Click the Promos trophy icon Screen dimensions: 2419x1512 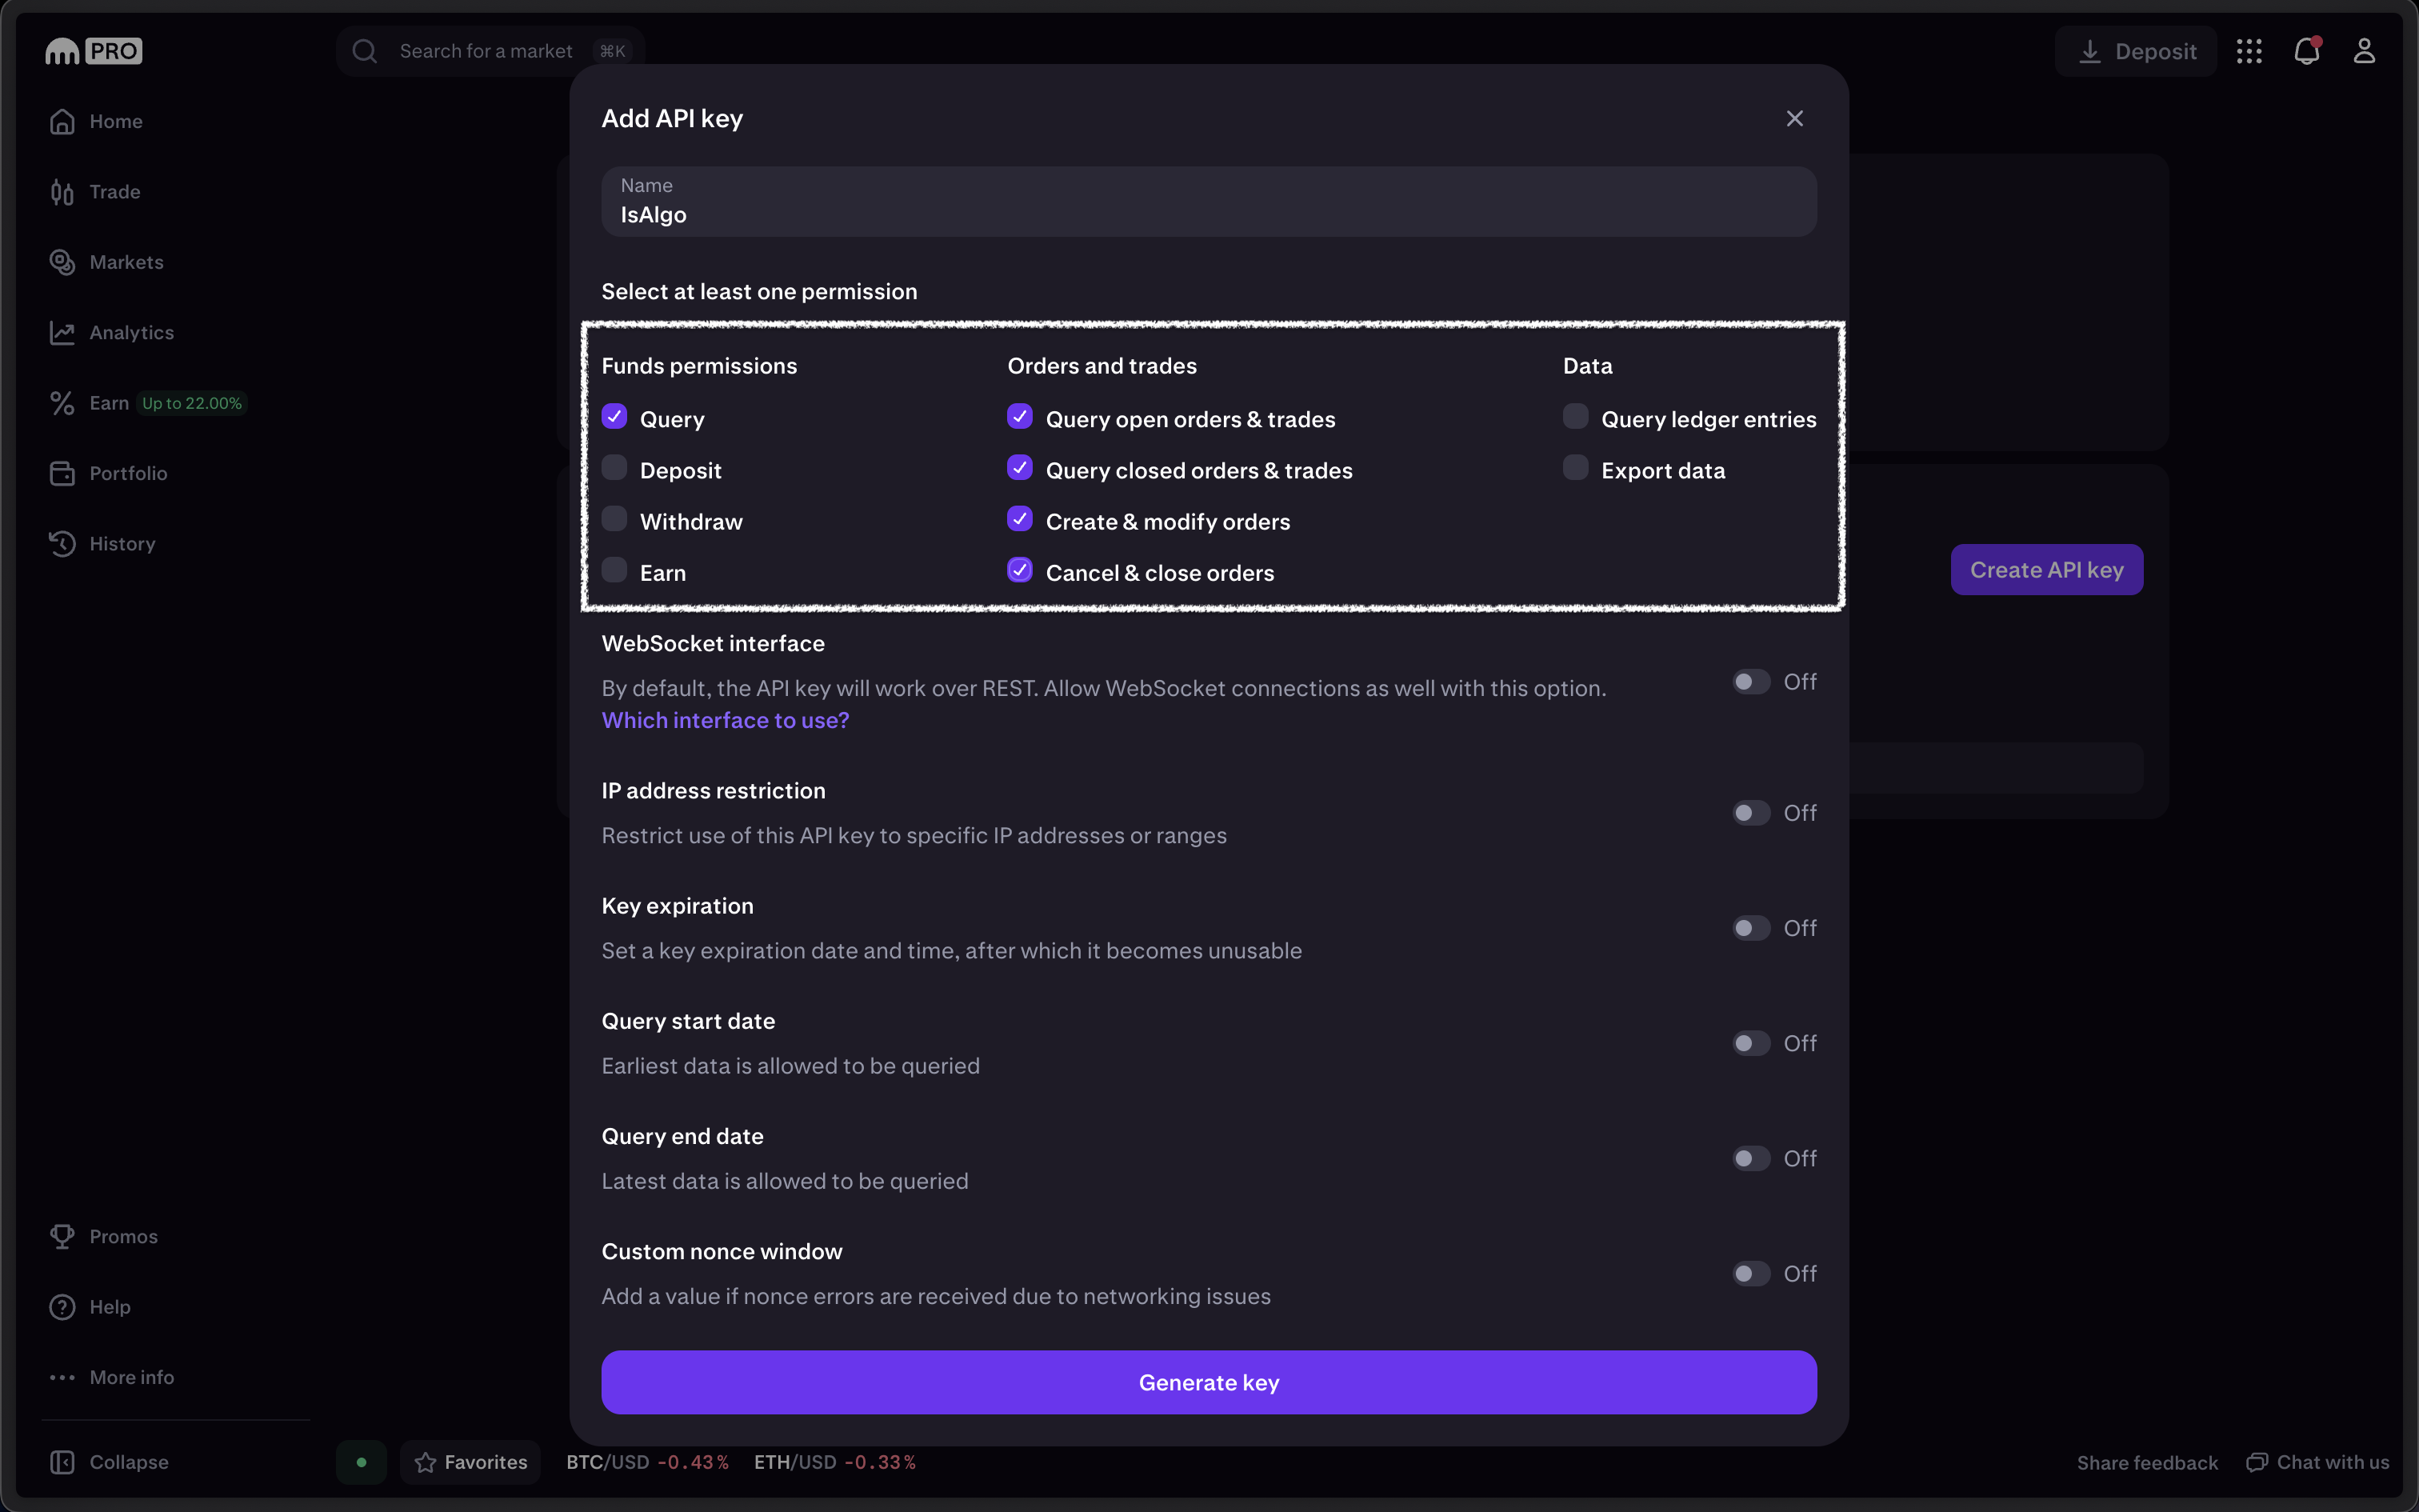62,1236
